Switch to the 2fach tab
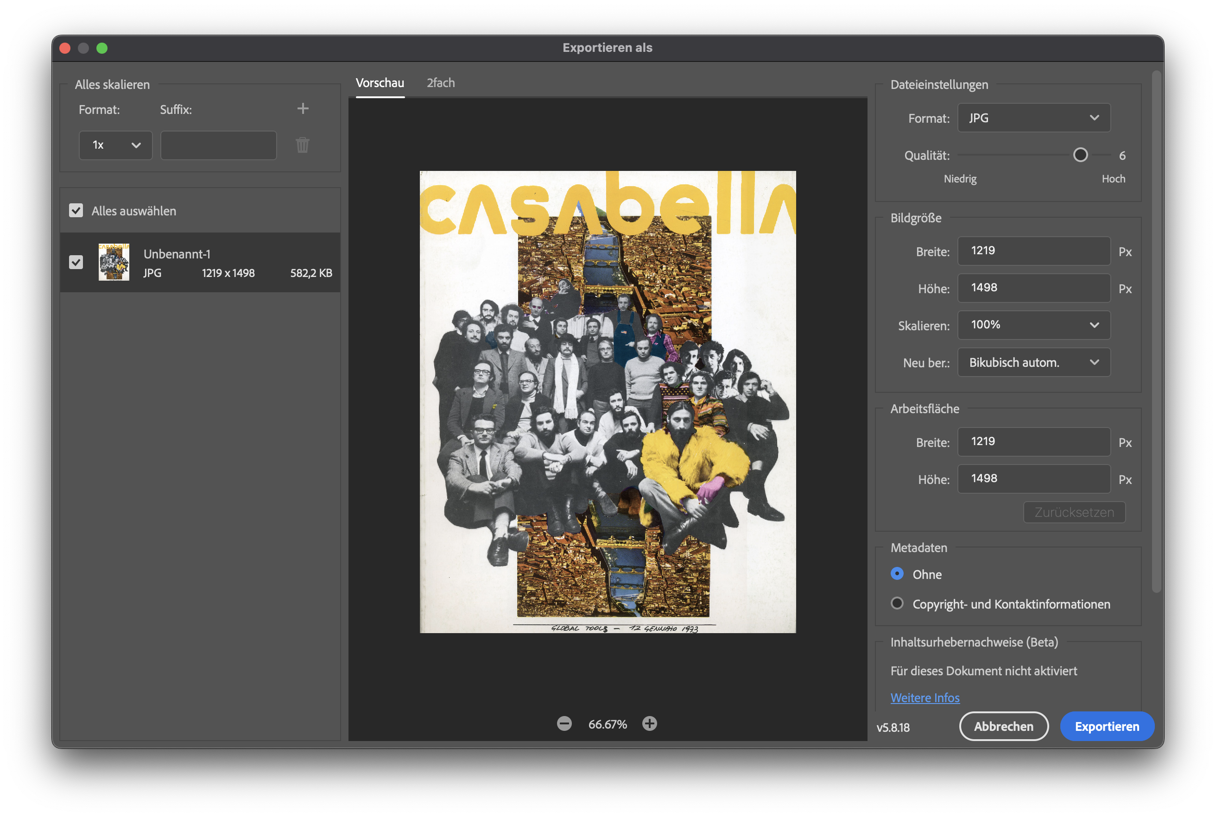The image size is (1216, 817). point(441,83)
